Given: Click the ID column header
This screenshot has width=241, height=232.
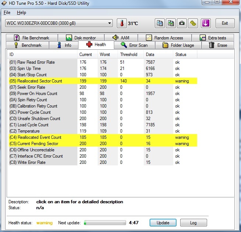Looking at the screenshot, I should (42, 55).
